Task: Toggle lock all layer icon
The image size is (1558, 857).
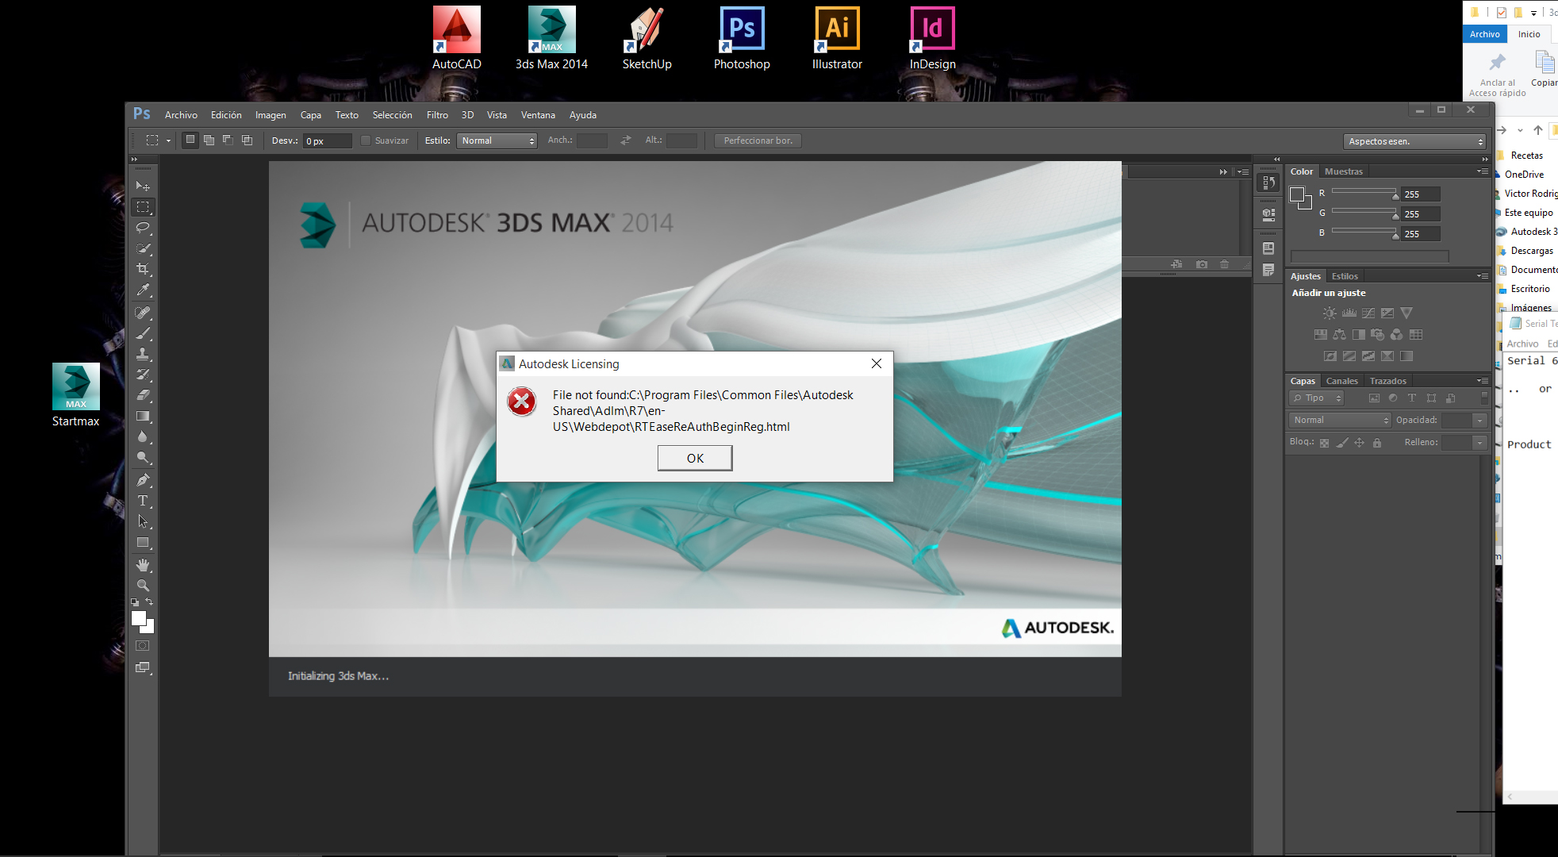Action: coord(1377,443)
